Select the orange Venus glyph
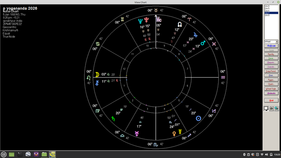Screen dimensions: 281x158 (x=174, y=133)
